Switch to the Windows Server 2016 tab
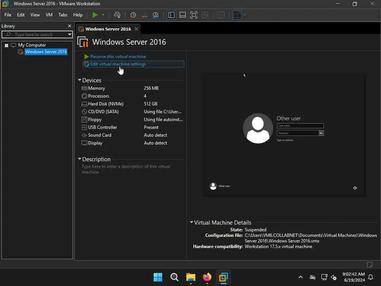381x286 pixels. [x=108, y=29]
